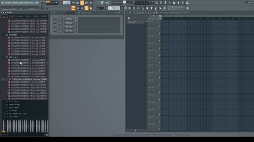Toggle the overdub recording icon
The width and height of the screenshot is (254, 142).
(x=87, y=3)
